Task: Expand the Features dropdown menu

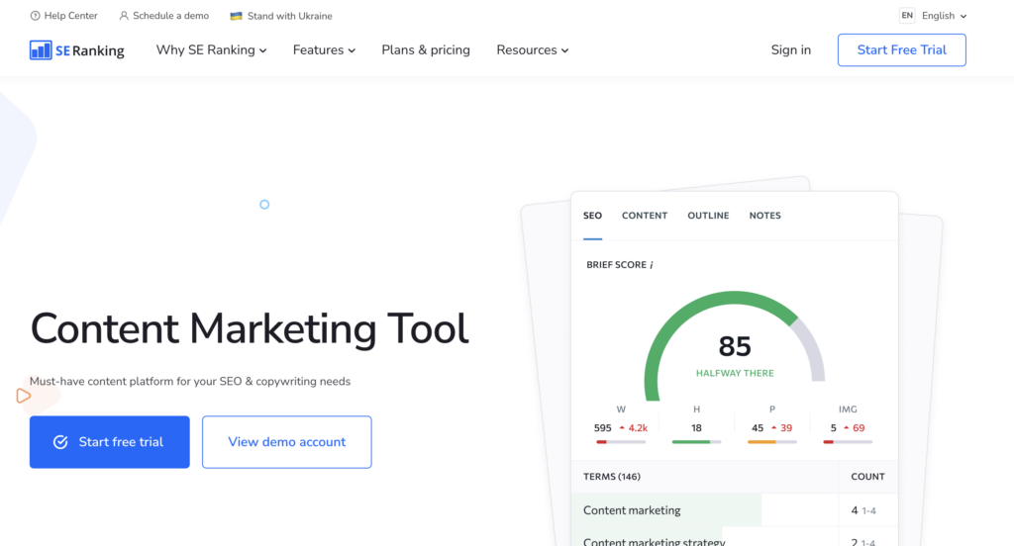Action: click(x=324, y=49)
